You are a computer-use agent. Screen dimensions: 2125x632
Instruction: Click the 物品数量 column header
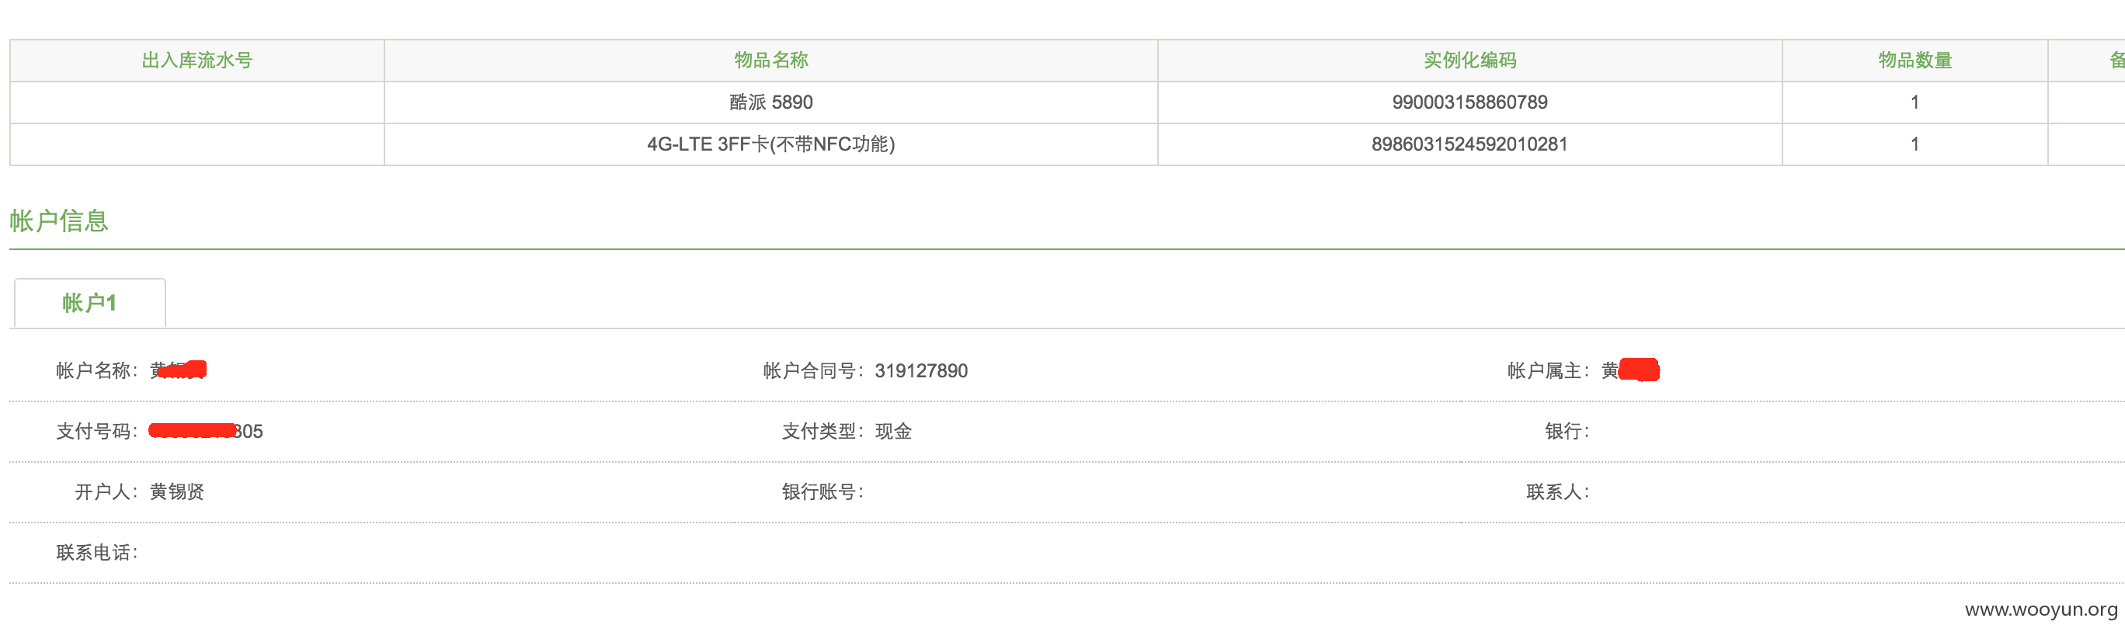tap(1915, 61)
